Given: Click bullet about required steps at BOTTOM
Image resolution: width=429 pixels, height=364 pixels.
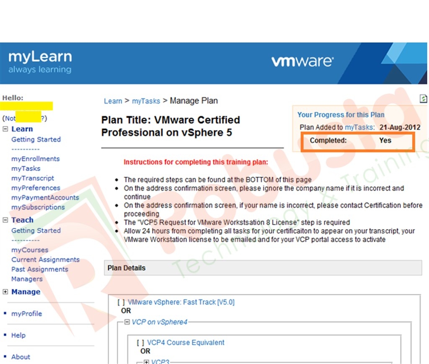Looking at the screenshot, I should pyautogui.click(x=217, y=180).
